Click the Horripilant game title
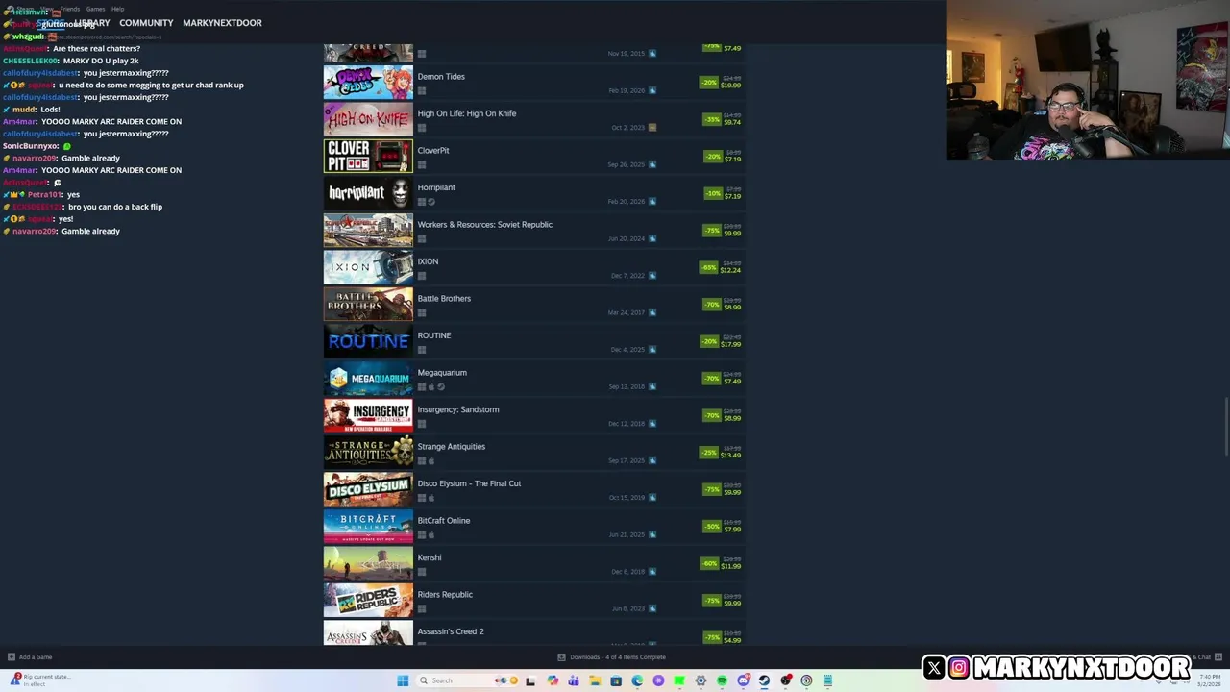Image resolution: width=1230 pixels, height=692 pixels. 436,187
